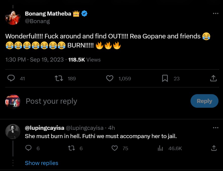
Task: Open lupingcayisa's profile avatar
Action: point(13,131)
